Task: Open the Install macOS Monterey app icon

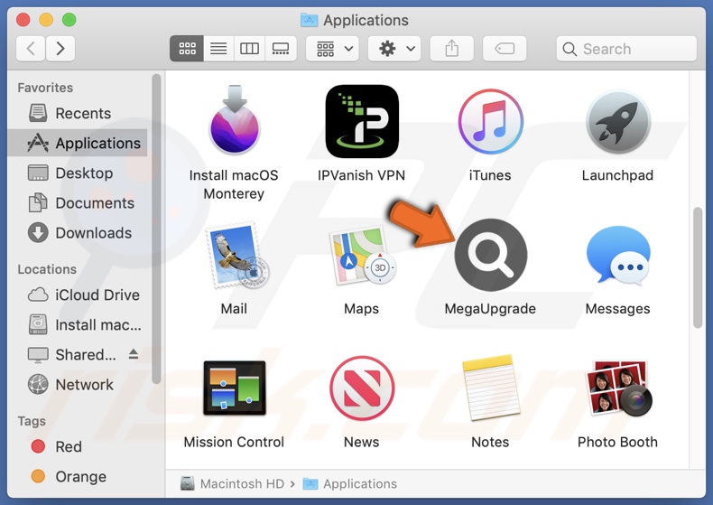Action: point(234,120)
